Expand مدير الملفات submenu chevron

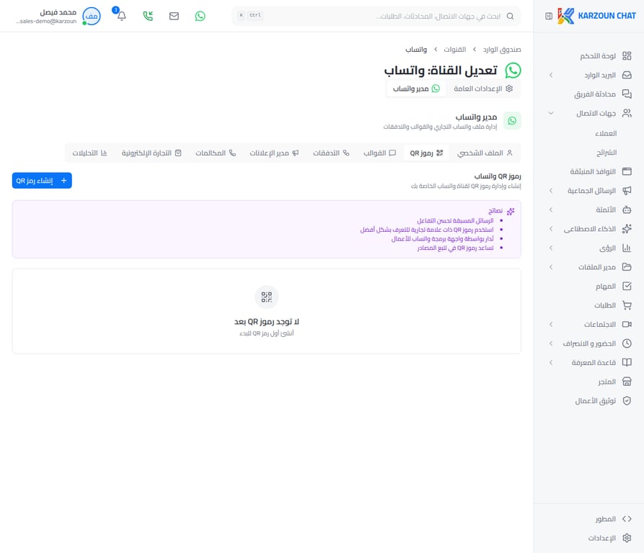click(551, 267)
